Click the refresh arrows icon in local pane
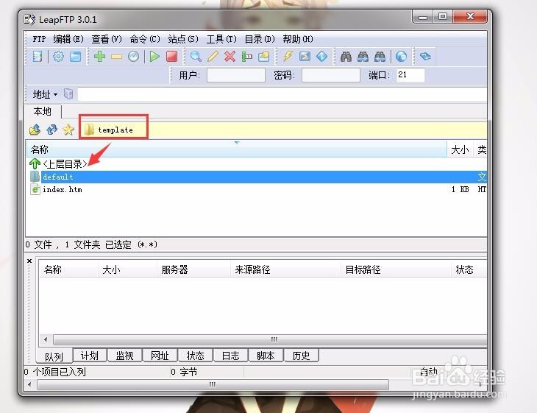The height and width of the screenshot is (413, 537). (51, 130)
